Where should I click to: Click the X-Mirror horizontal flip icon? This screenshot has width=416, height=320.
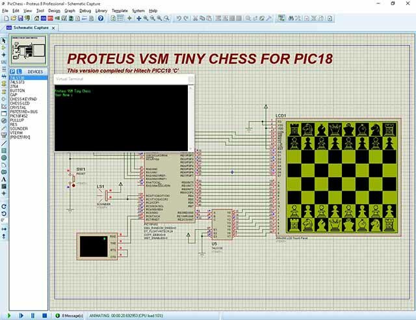pyautogui.click(x=4, y=229)
